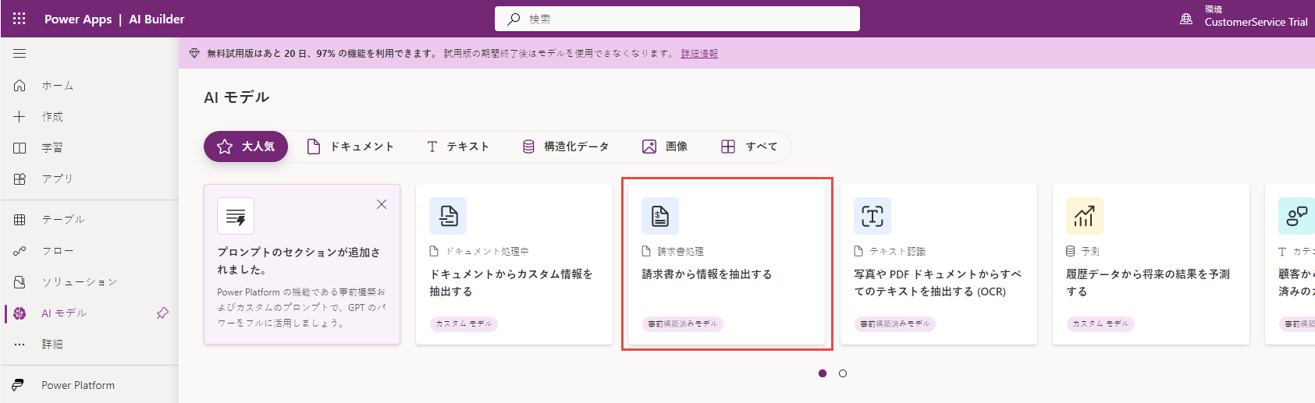Viewport: 1315px width, 403px height.
Task: Click the AI Builder header link
Action: pos(157,19)
